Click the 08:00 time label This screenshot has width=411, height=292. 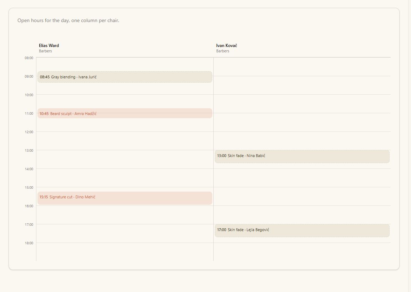(x=29, y=58)
